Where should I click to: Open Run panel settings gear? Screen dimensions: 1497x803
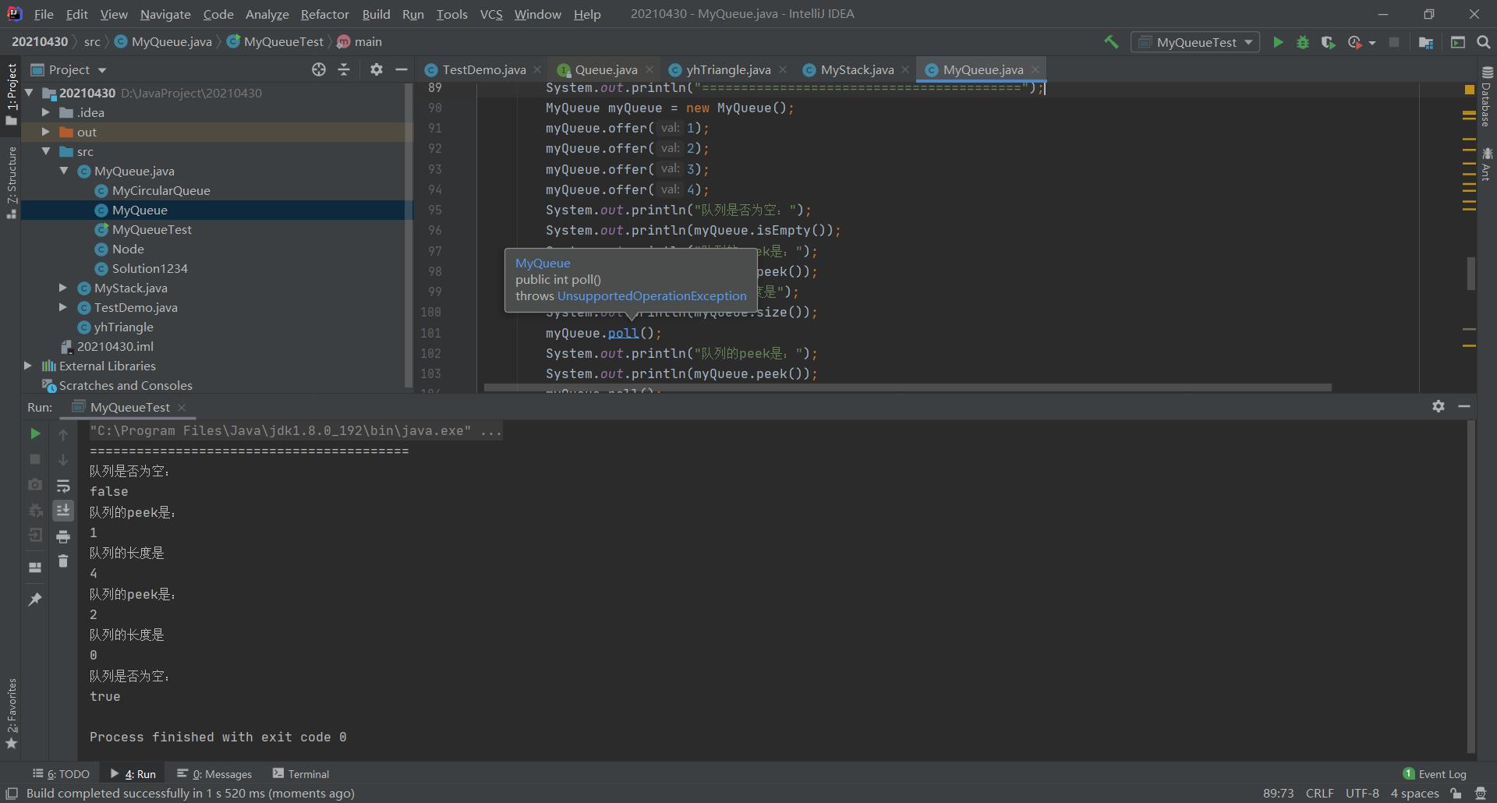(1439, 406)
